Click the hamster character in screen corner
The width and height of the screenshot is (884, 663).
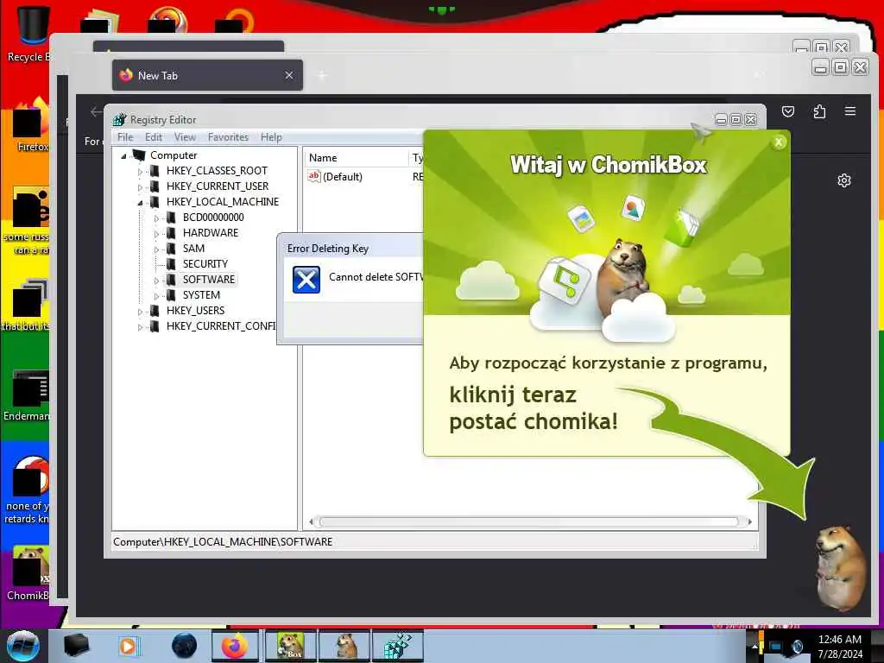point(839,568)
